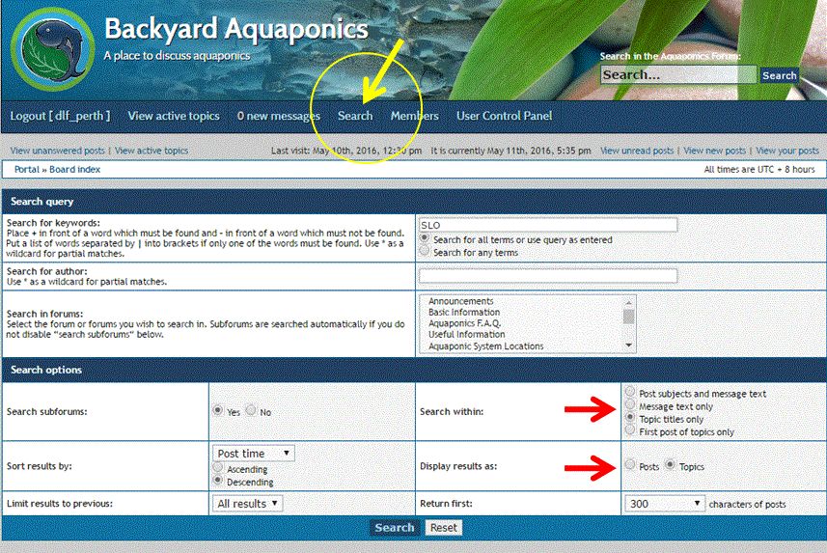Screen dimensions: 827x553
Task: Select 'Useful Information' in forum list
Action: coord(467,335)
